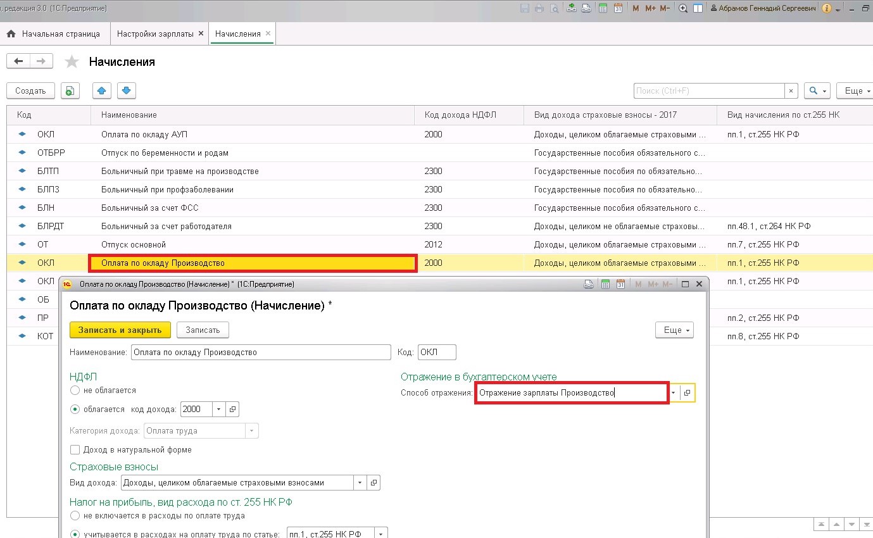
Task: Click into the Поиск (Ctrl+F) search field
Action: click(x=709, y=91)
